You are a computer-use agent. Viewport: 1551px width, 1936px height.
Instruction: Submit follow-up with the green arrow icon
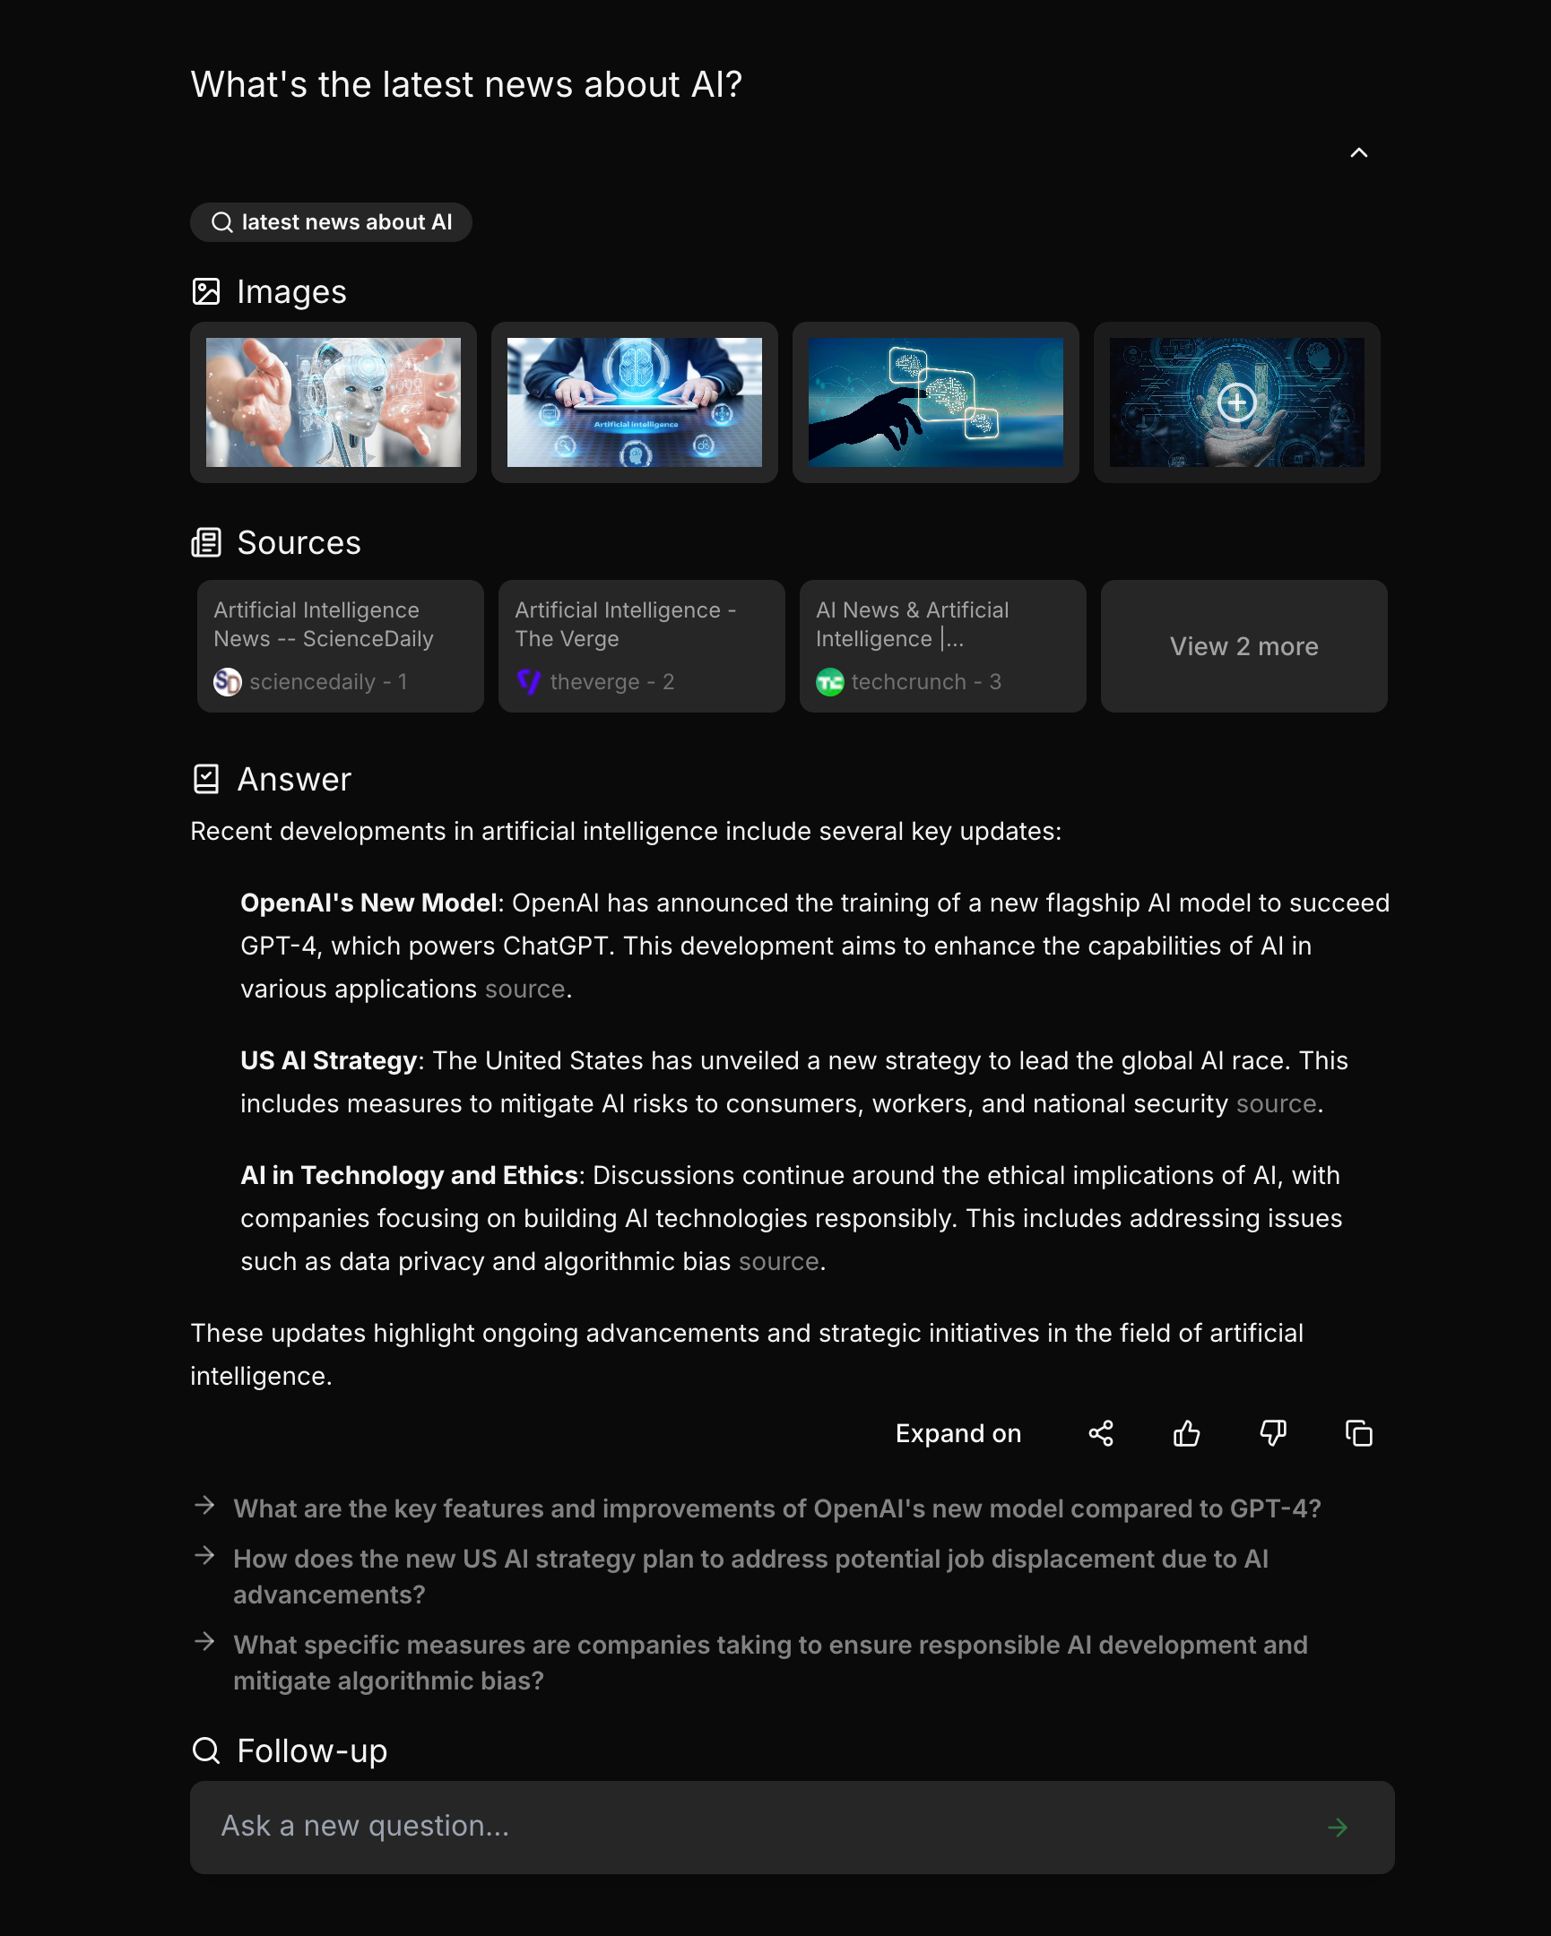pyautogui.click(x=1338, y=1828)
